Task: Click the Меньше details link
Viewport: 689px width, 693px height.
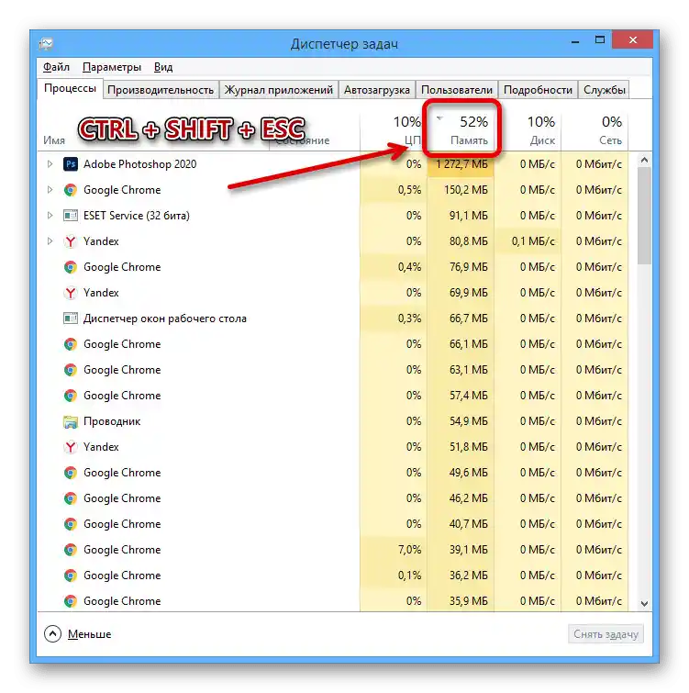Action: [x=89, y=634]
